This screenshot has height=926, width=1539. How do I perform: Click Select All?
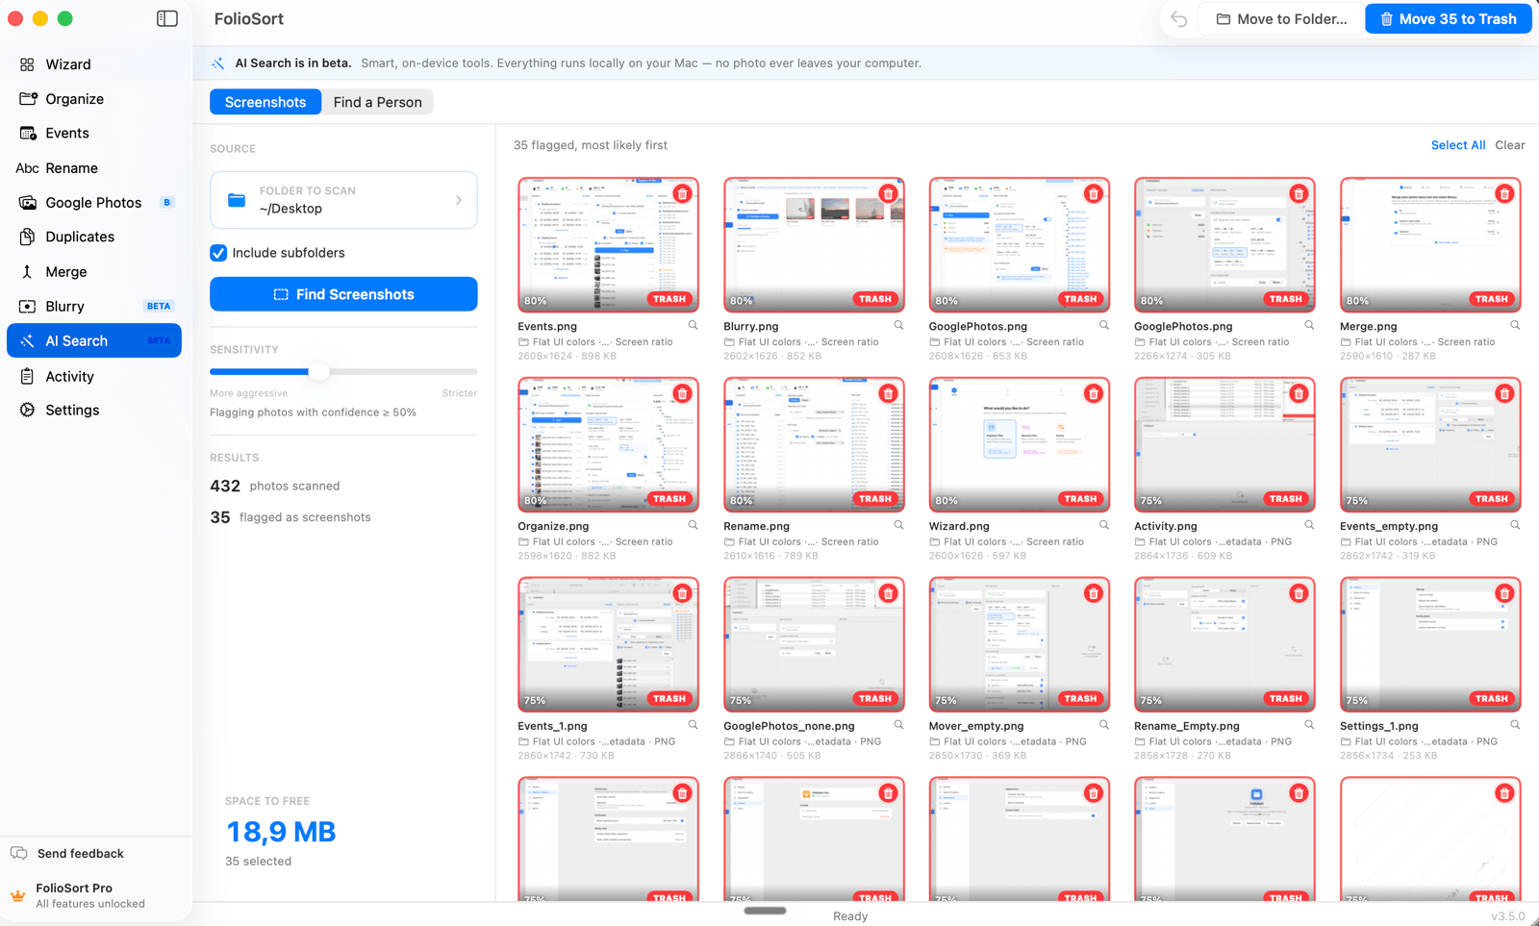click(1458, 145)
